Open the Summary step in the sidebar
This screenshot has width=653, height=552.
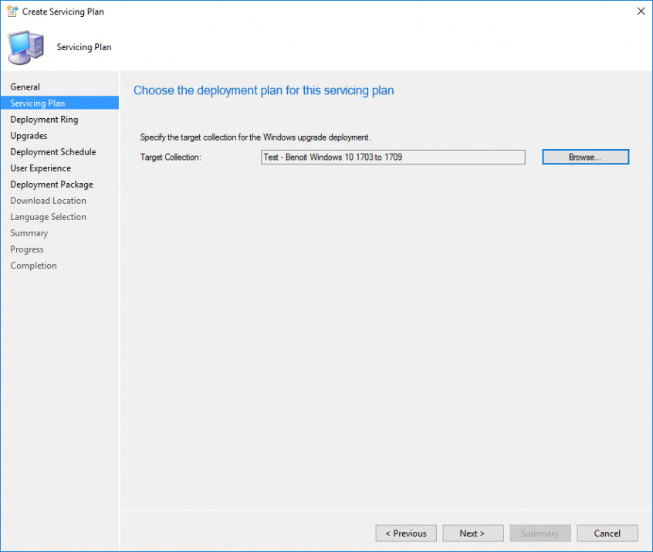pyautogui.click(x=29, y=232)
